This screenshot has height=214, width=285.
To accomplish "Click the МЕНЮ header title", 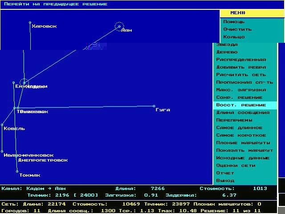I will (238, 13).
